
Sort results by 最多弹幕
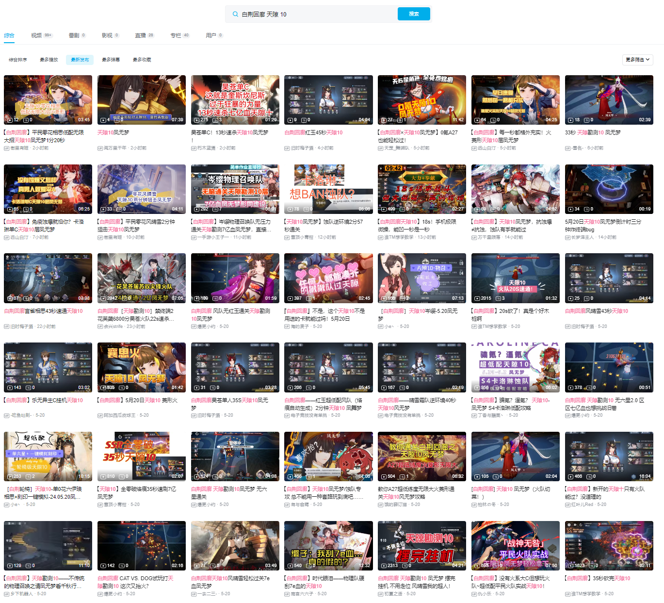111,60
